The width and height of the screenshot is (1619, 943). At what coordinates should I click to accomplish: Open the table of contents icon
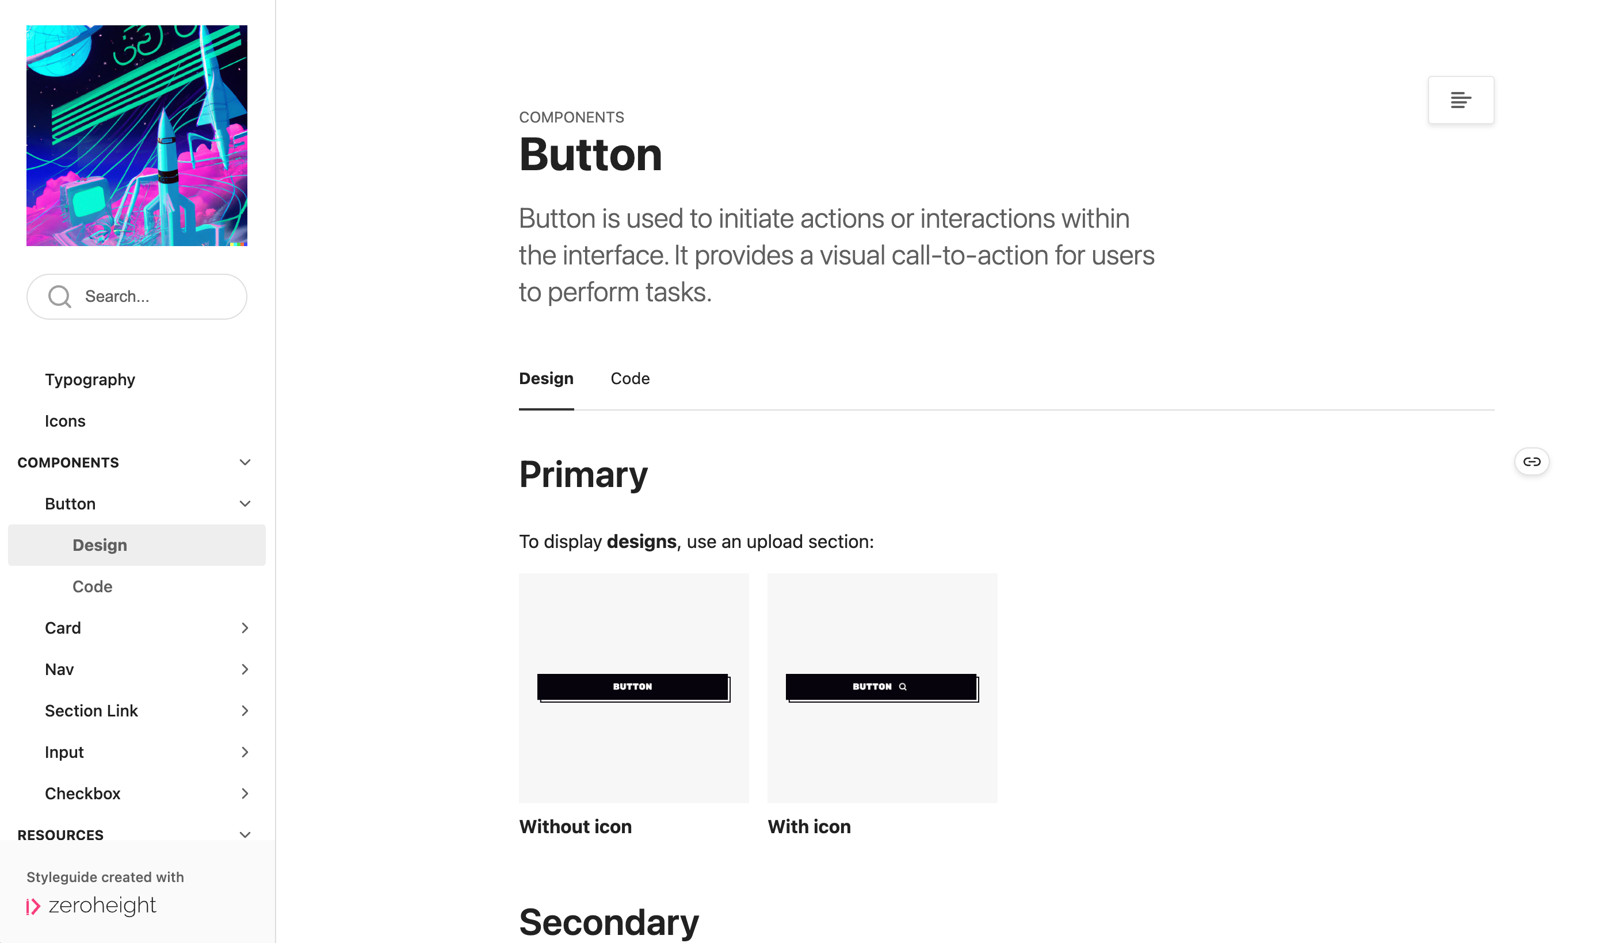pyautogui.click(x=1460, y=100)
